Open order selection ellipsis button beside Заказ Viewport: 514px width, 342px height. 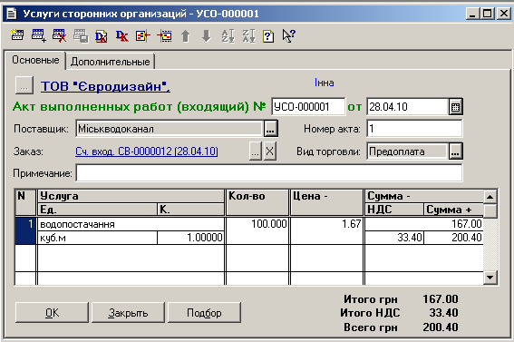coord(255,151)
